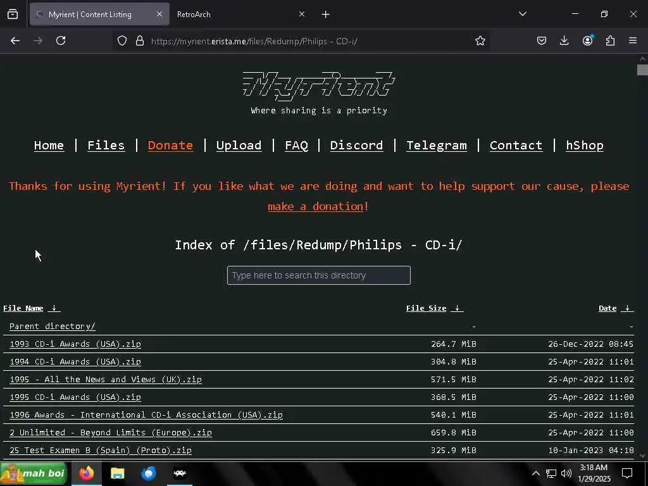The width and height of the screenshot is (648, 486).
Task: Open the tracking protection shield icon
Action: point(122,40)
